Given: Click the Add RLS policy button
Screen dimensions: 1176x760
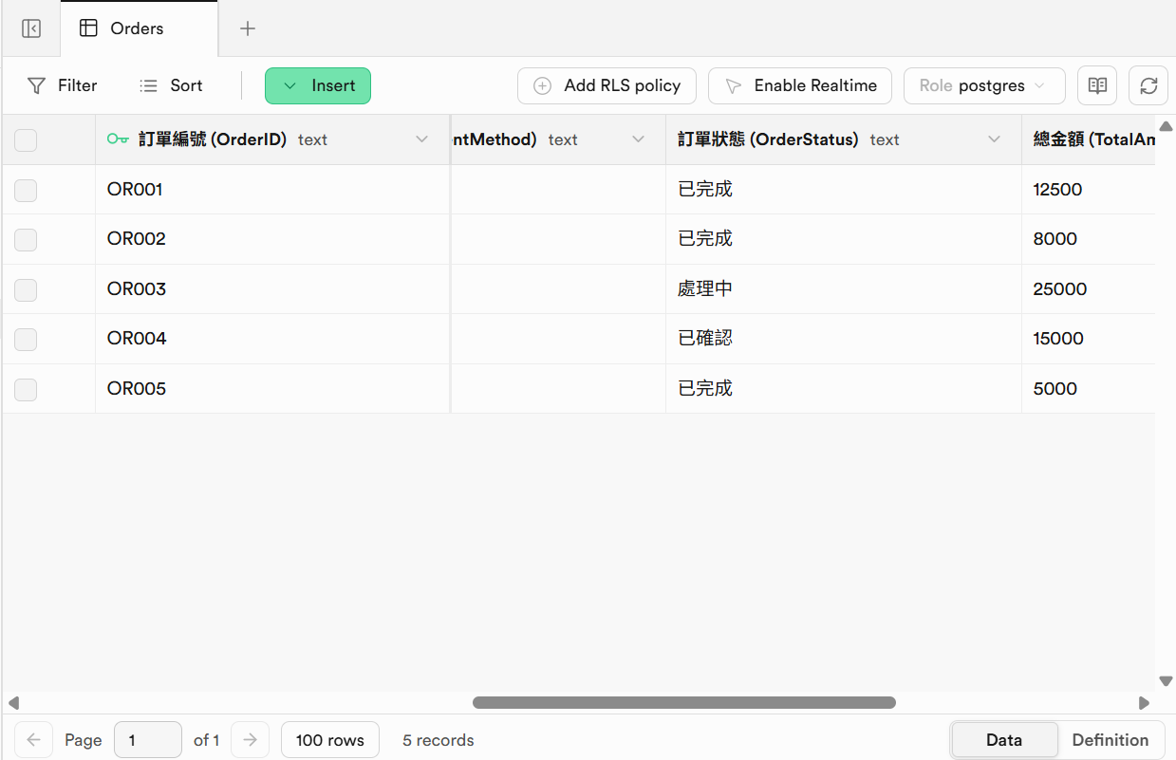Looking at the screenshot, I should 607,85.
